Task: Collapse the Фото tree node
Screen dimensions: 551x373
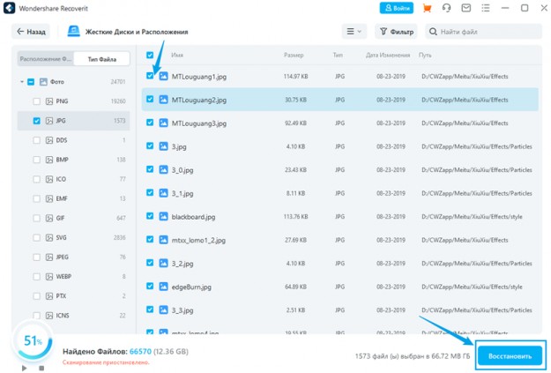Action: pyautogui.click(x=21, y=82)
